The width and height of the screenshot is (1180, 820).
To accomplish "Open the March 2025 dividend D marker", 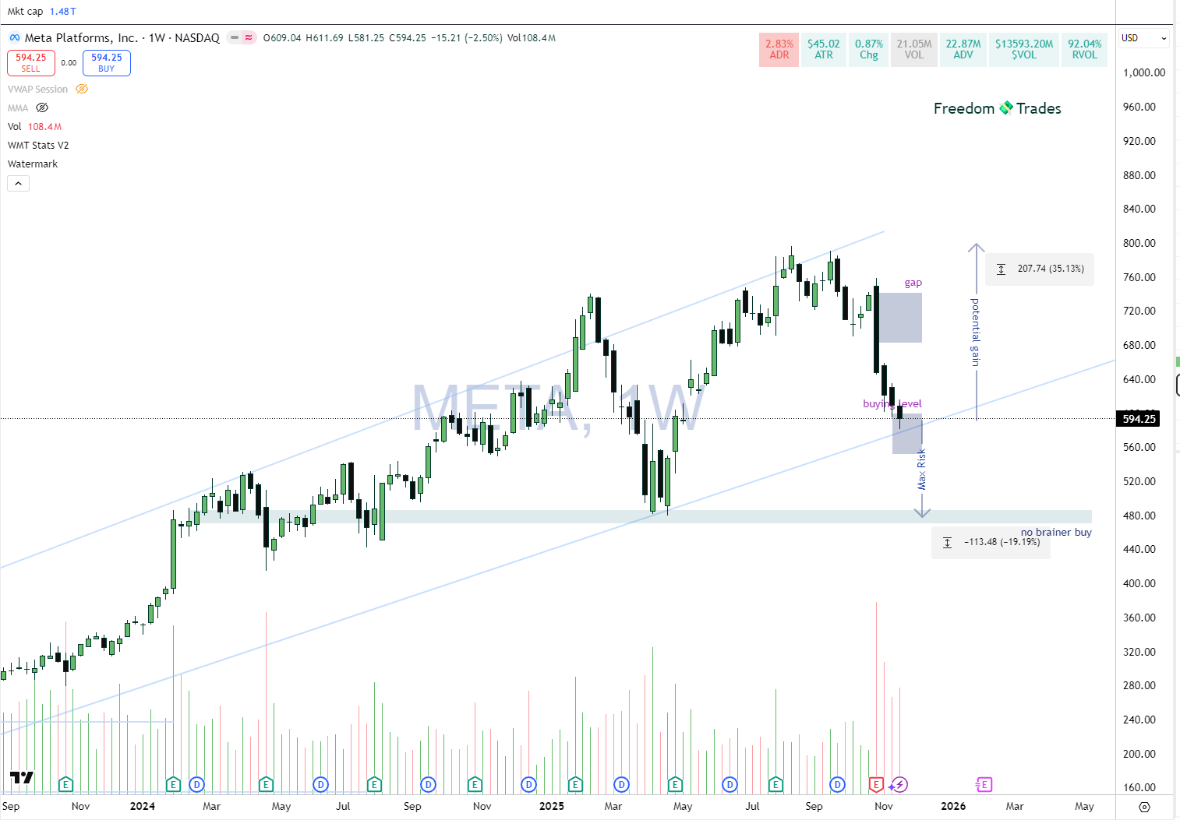I will [x=621, y=784].
